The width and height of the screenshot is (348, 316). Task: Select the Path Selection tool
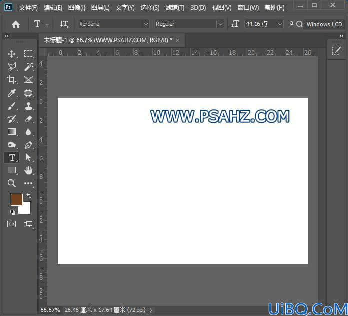coord(28,158)
